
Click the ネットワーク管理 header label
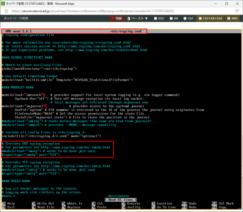pos(15,18)
